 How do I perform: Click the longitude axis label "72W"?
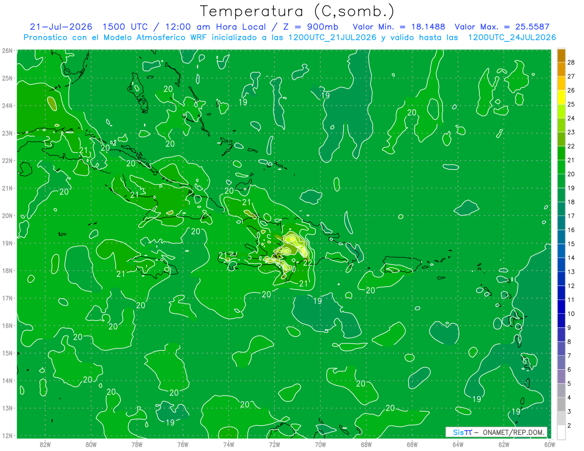274,444
